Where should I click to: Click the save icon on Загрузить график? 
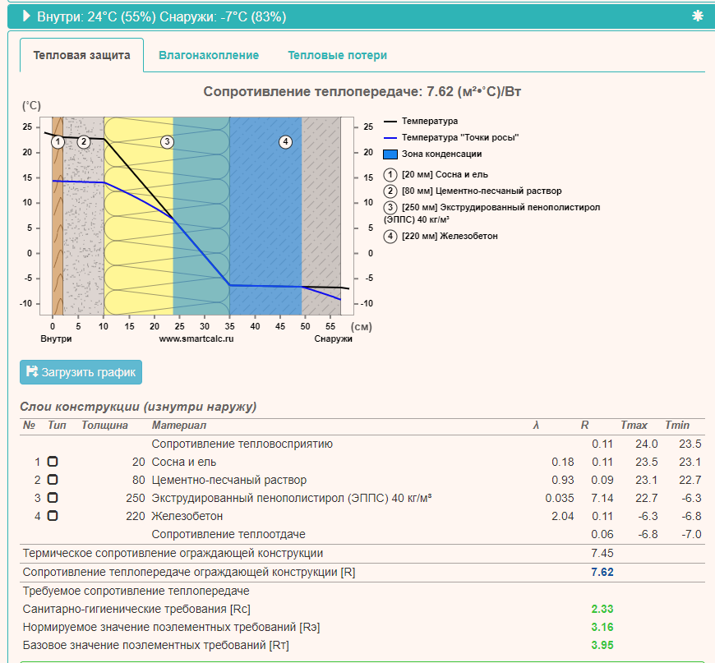[x=32, y=371]
